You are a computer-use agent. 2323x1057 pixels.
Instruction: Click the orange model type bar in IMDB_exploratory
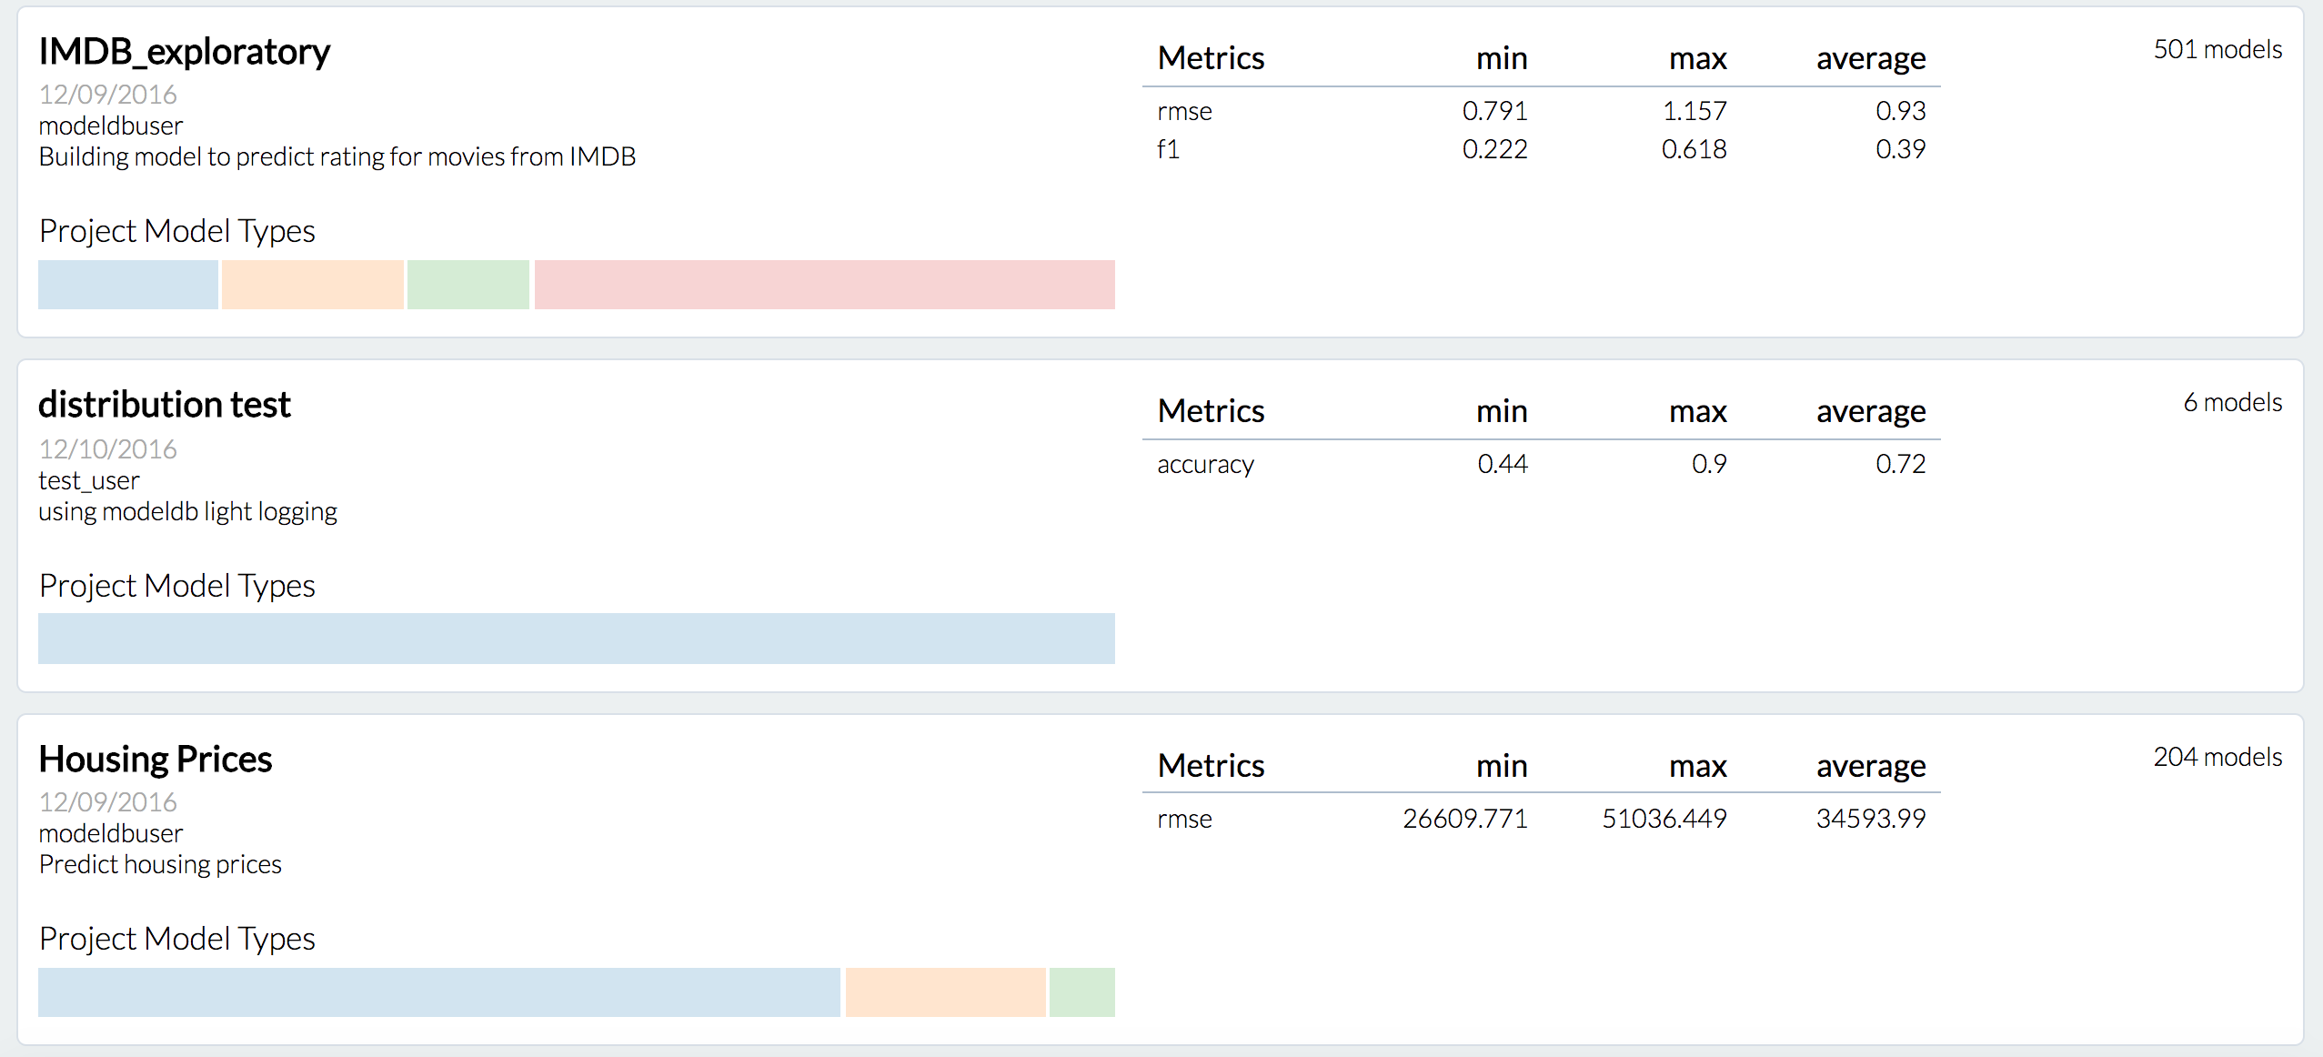coord(312,285)
